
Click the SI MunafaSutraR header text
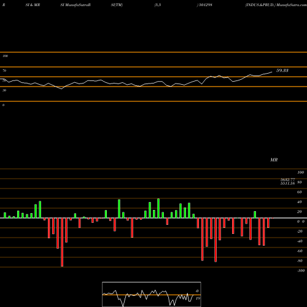click(x=76, y=5)
